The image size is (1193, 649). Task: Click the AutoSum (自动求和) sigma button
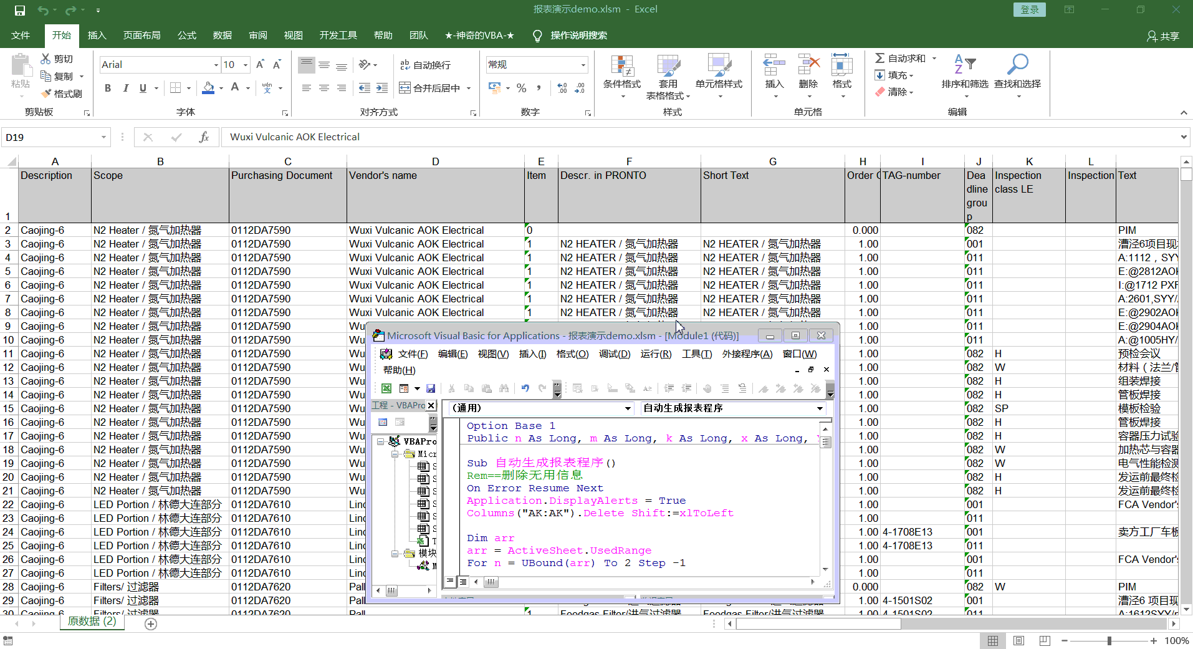[901, 58]
